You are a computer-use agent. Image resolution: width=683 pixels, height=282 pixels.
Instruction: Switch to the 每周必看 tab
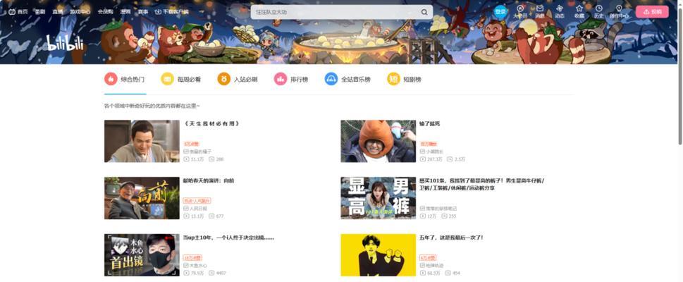(180, 80)
